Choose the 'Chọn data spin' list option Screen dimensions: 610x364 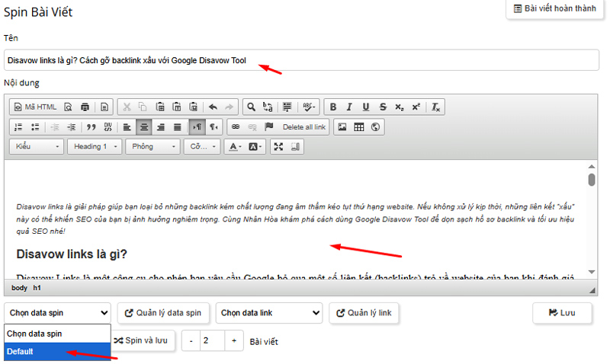pos(56,334)
